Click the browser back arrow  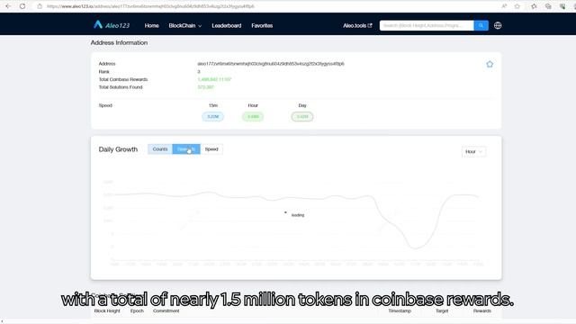click(x=8, y=6)
